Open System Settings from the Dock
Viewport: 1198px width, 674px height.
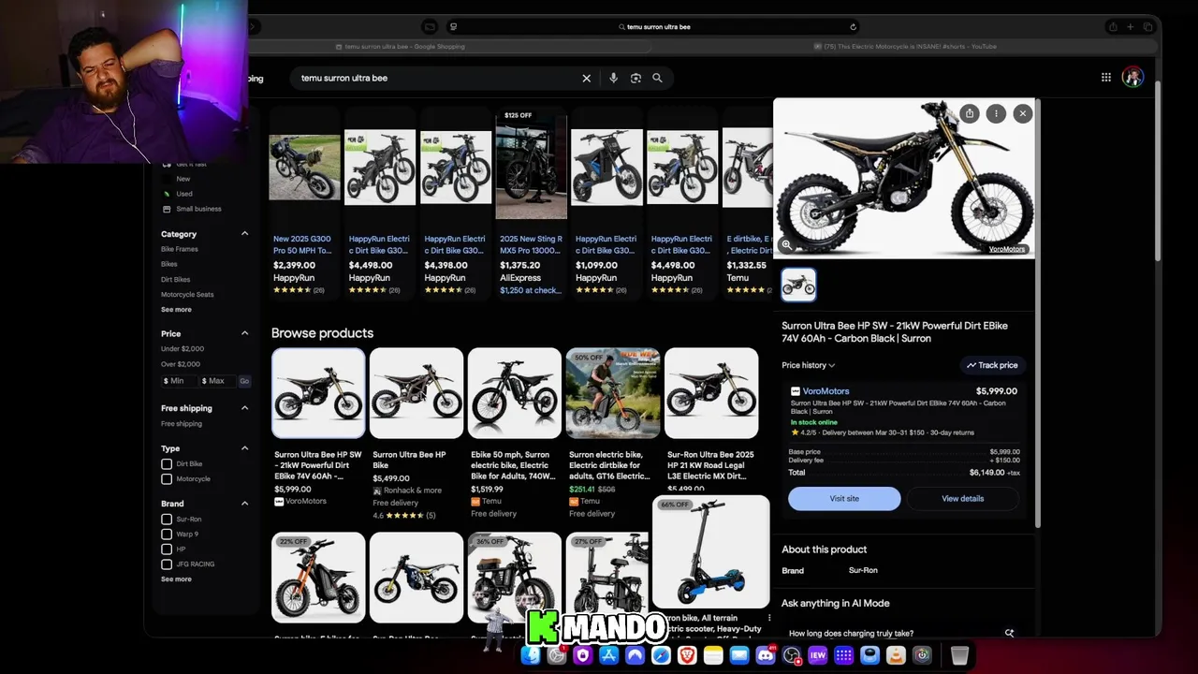(557, 655)
